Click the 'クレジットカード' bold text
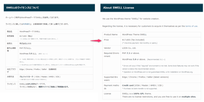 (26, 77)
